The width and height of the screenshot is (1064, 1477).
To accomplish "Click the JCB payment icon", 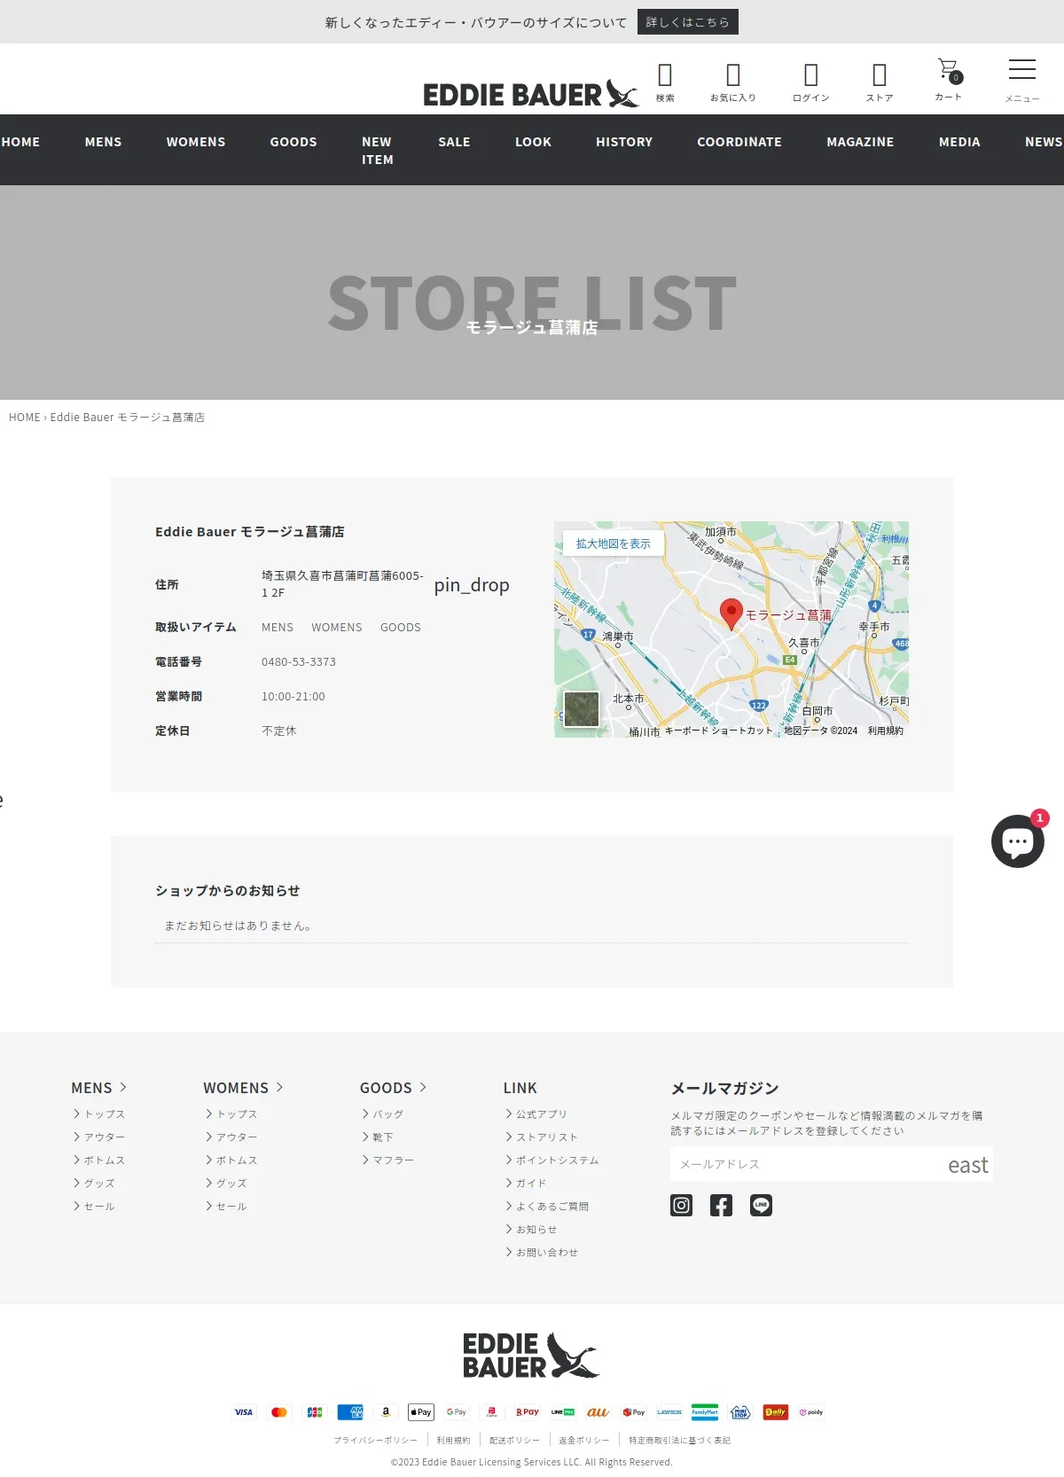I will point(315,1412).
